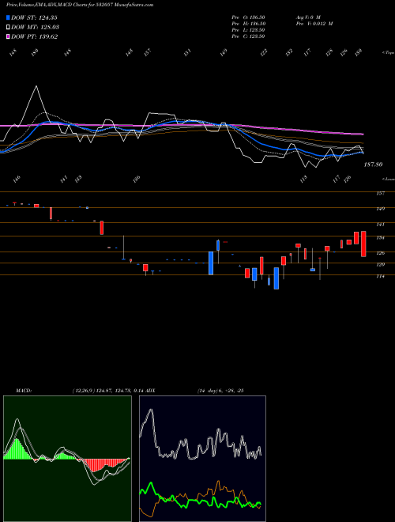Click the Avg V: 0 M text

pyautogui.click(x=307, y=17)
